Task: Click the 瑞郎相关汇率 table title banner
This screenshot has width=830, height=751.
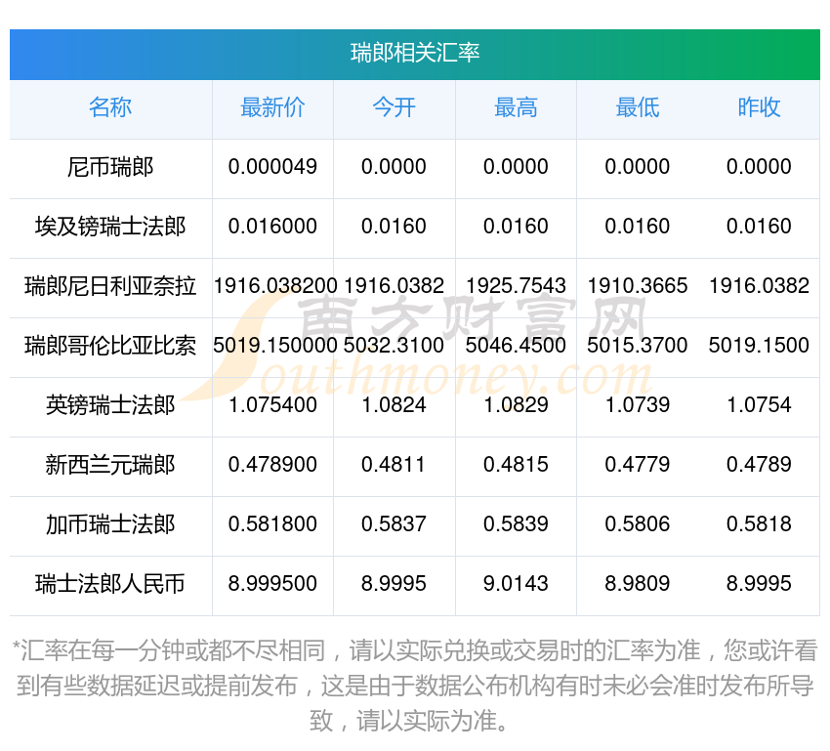Action: 414,55
